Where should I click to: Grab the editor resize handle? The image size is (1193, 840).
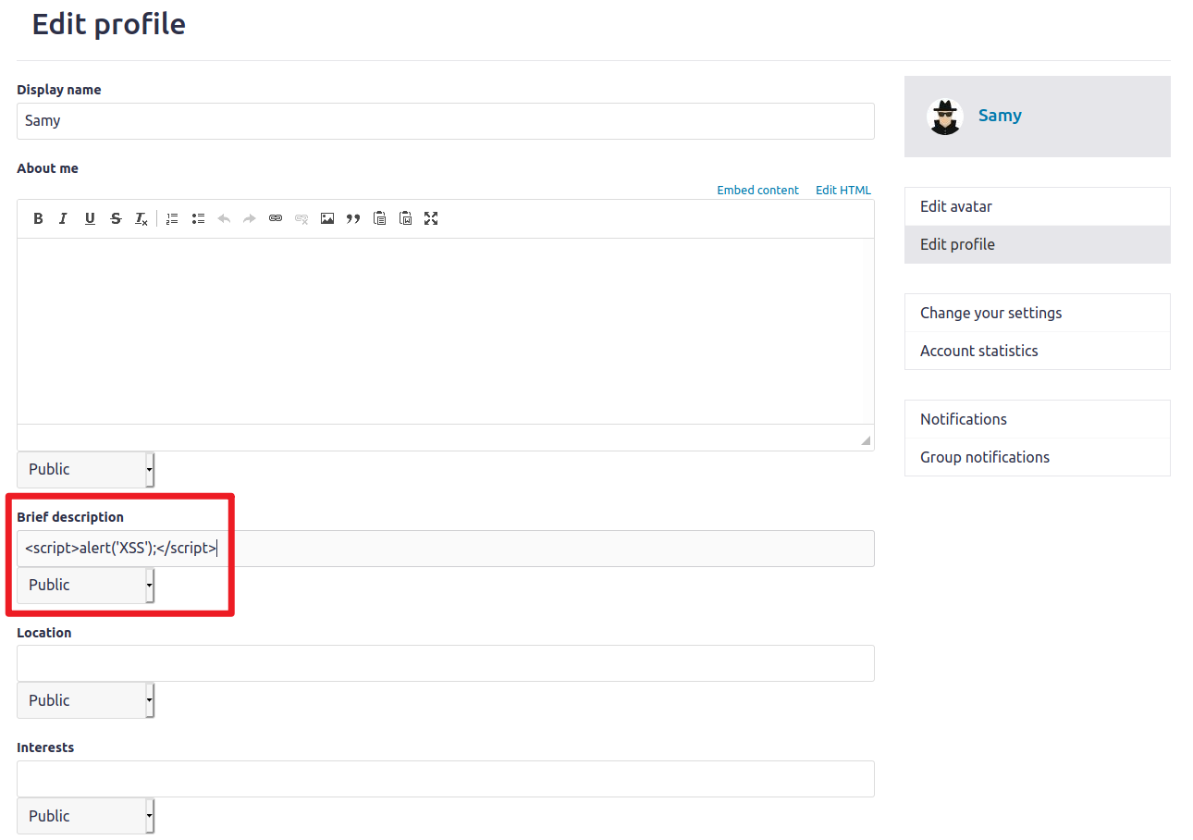866,440
